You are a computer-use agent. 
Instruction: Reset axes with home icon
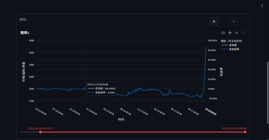(237, 33)
